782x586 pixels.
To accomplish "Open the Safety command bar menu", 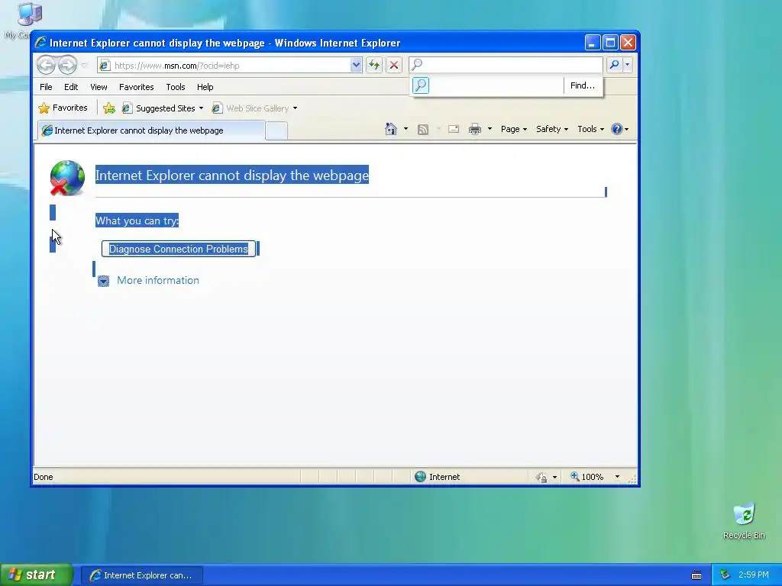I will click(551, 129).
